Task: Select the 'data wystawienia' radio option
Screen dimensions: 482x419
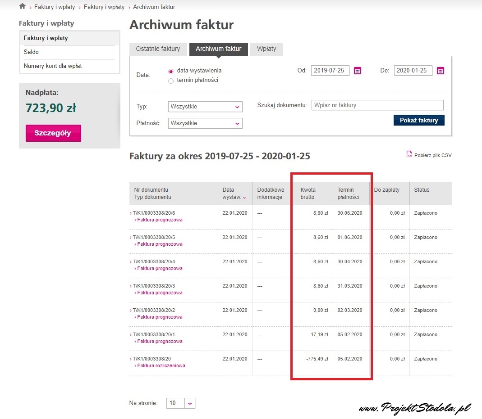Action: [x=170, y=71]
